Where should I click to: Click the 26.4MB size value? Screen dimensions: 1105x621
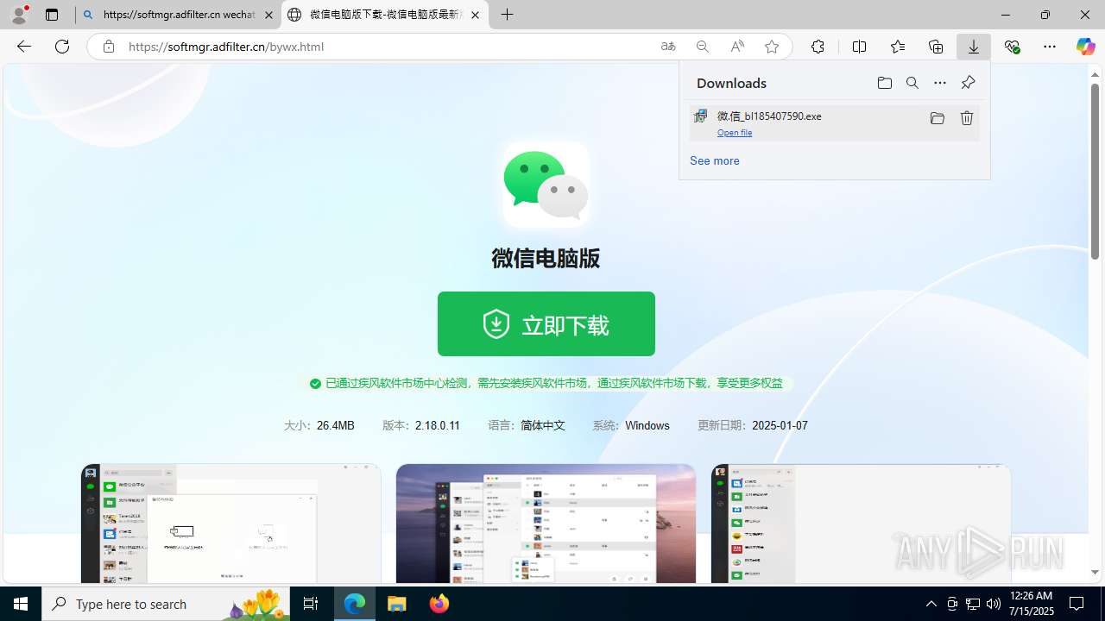(x=336, y=426)
